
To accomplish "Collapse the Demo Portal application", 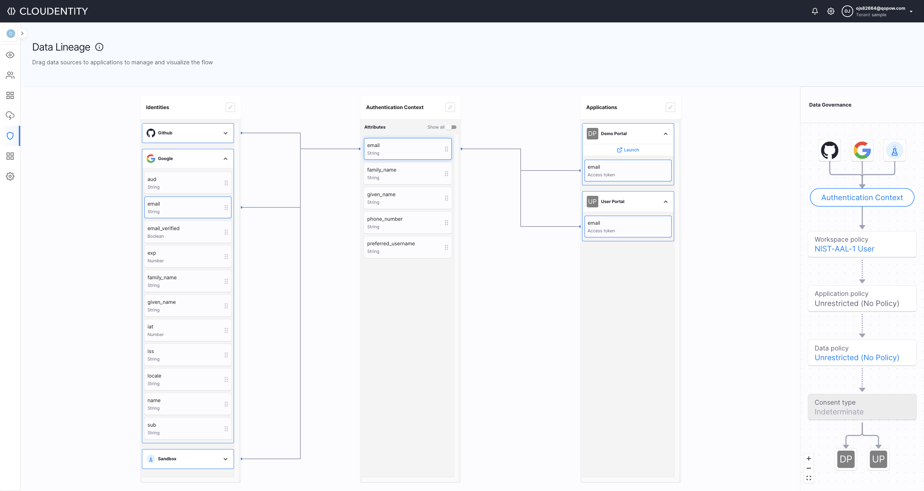I will (665, 134).
